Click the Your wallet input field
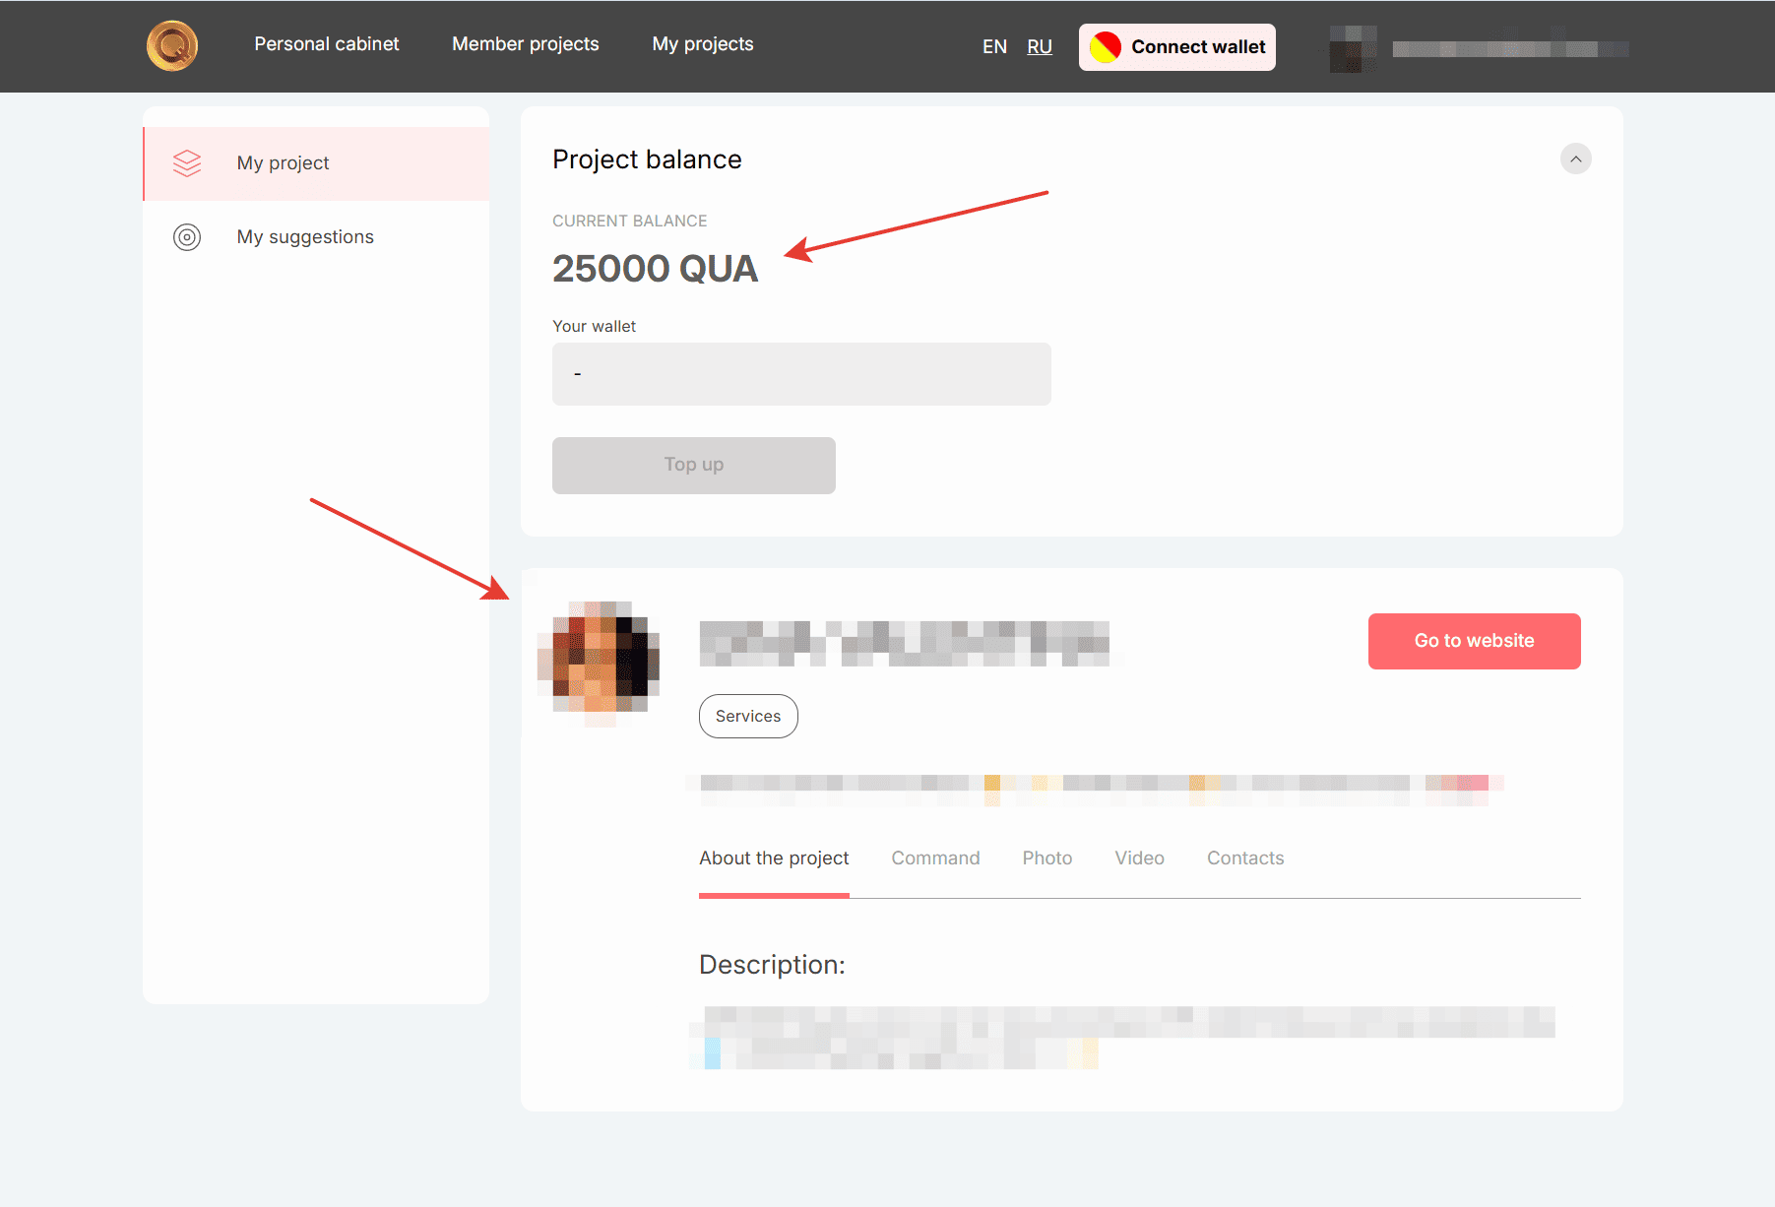The image size is (1775, 1207). [801, 373]
